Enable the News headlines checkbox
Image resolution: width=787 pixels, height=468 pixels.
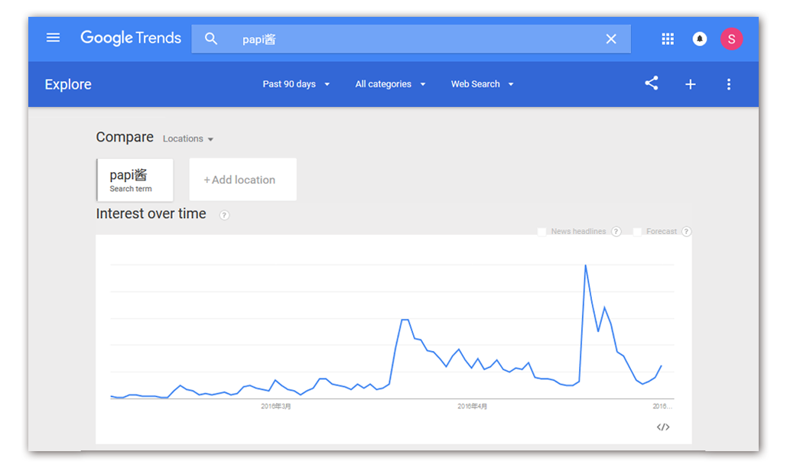(541, 232)
